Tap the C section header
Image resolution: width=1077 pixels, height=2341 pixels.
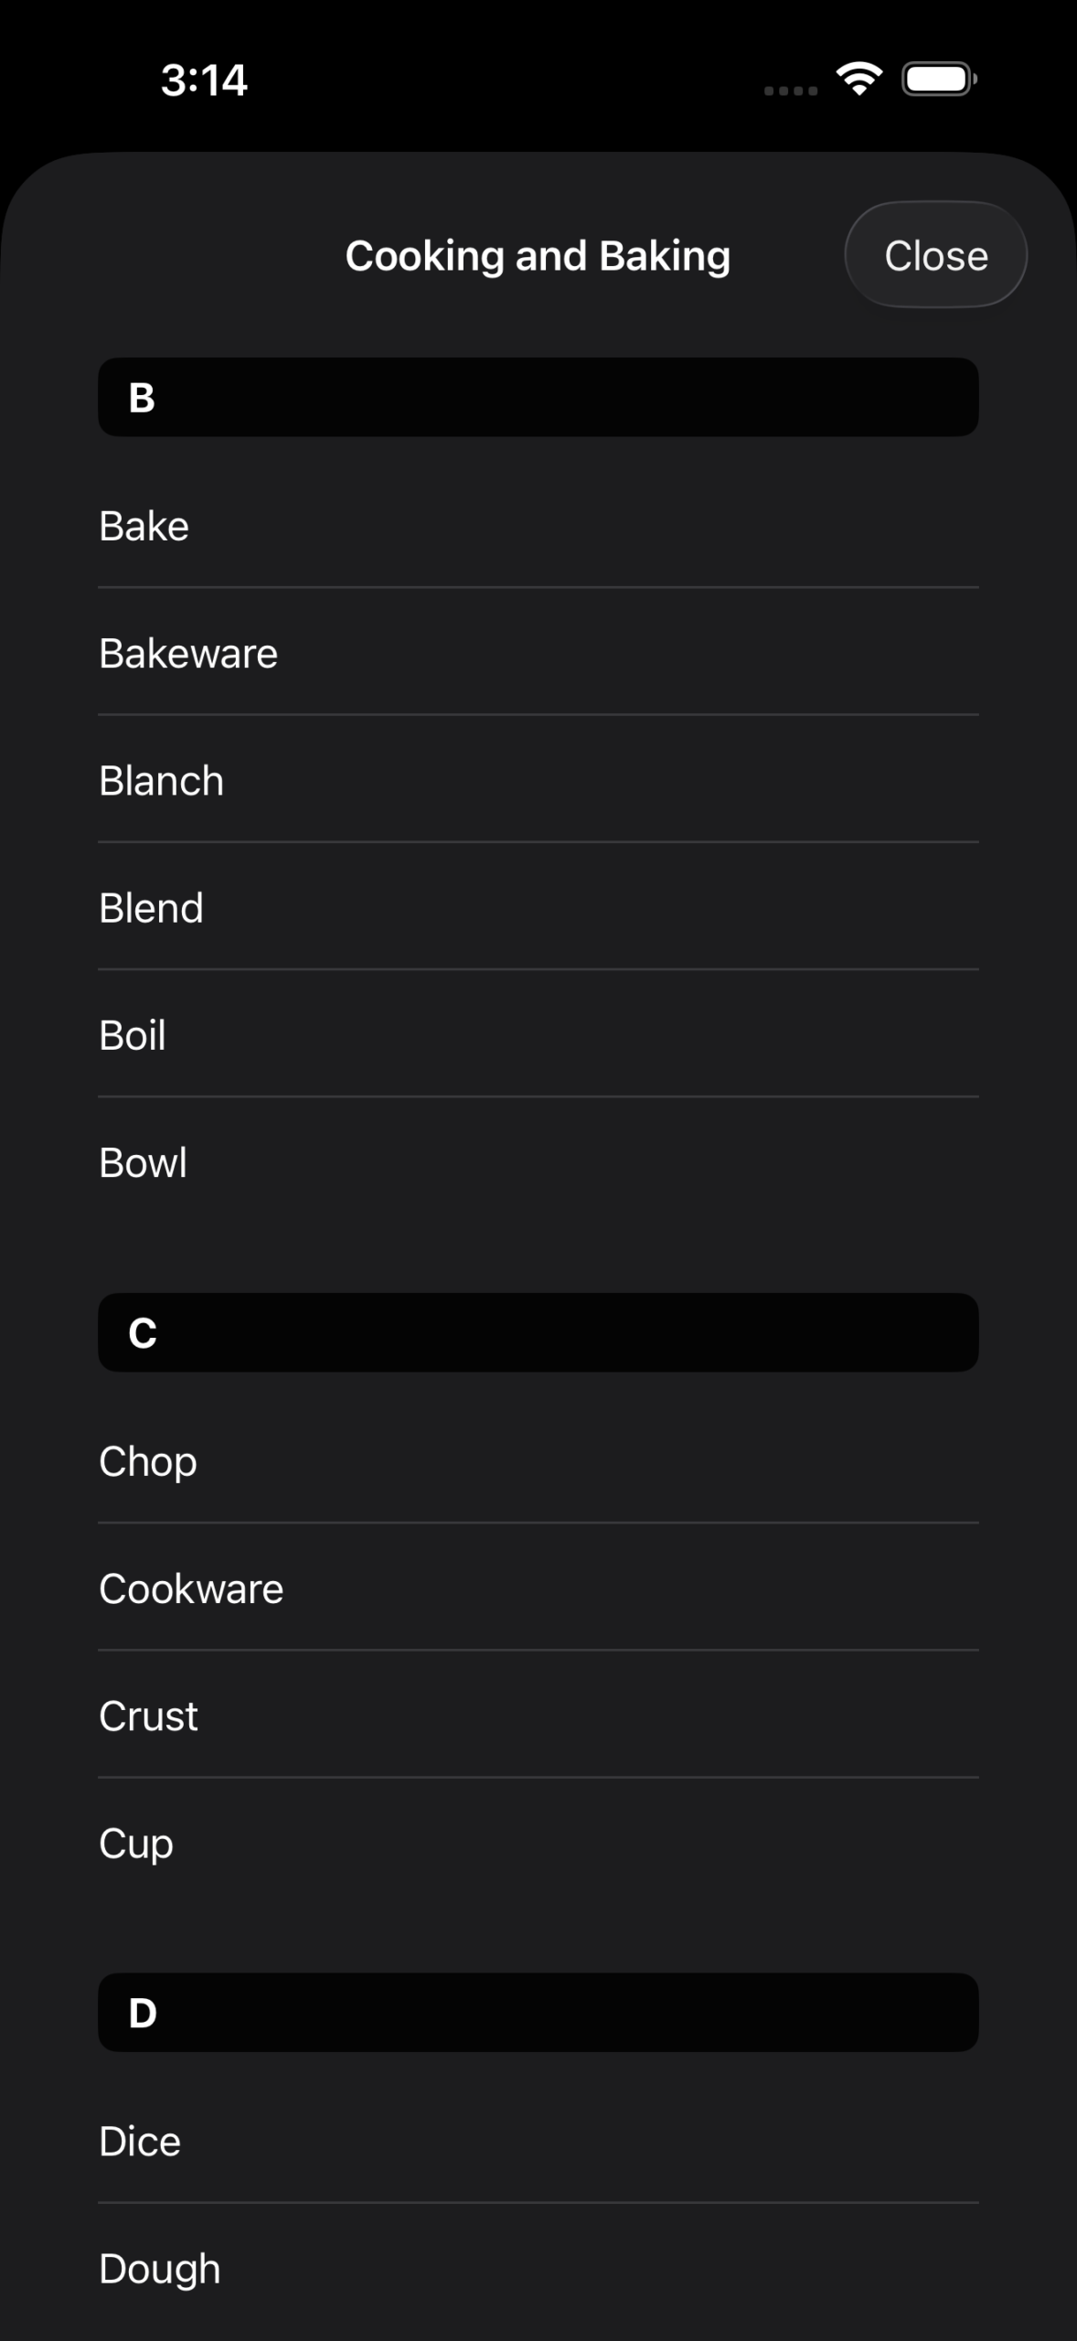538,1332
